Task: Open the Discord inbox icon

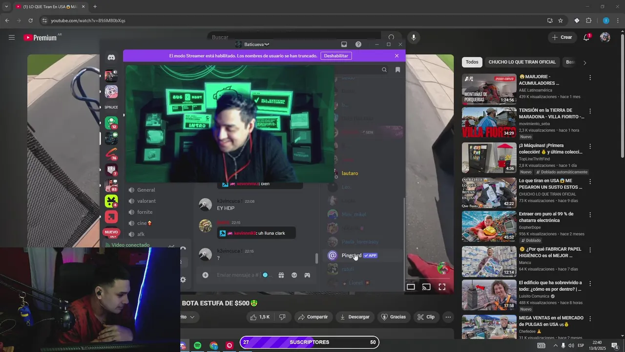Action: 344,44
